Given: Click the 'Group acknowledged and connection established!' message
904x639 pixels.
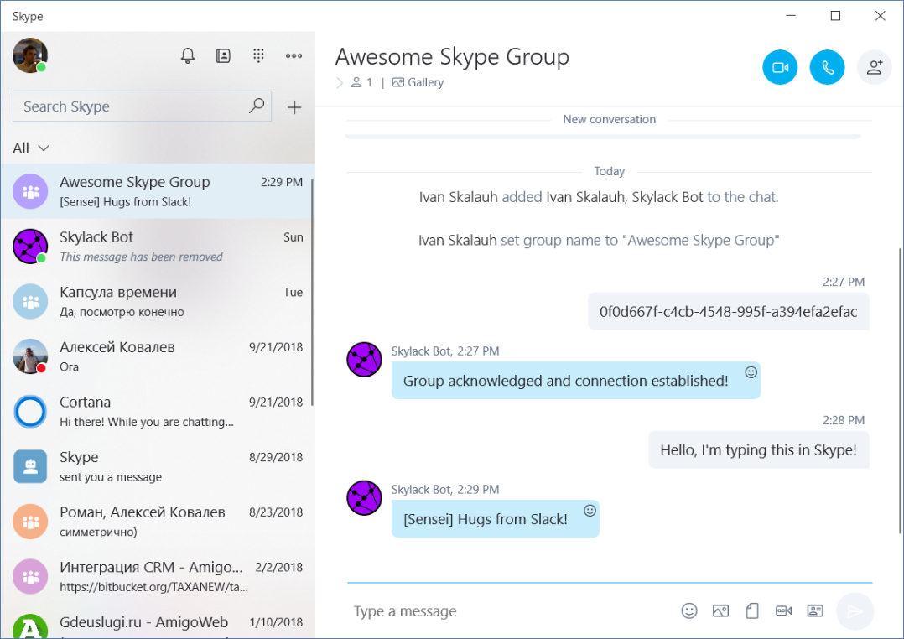Looking at the screenshot, I should click(x=575, y=381).
